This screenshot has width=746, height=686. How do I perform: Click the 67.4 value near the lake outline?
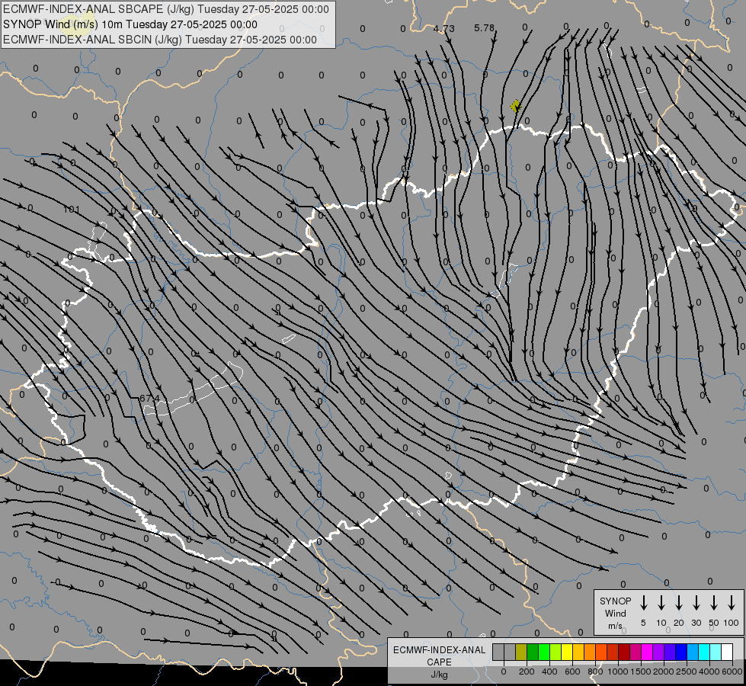(x=150, y=398)
